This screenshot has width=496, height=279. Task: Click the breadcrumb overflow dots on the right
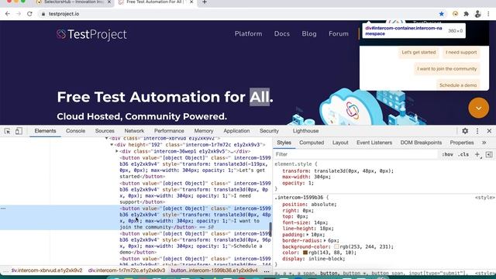coord(267,271)
